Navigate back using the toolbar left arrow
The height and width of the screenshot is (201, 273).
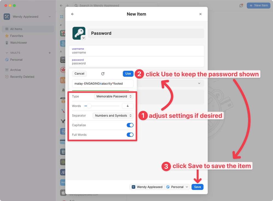click(61, 5)
